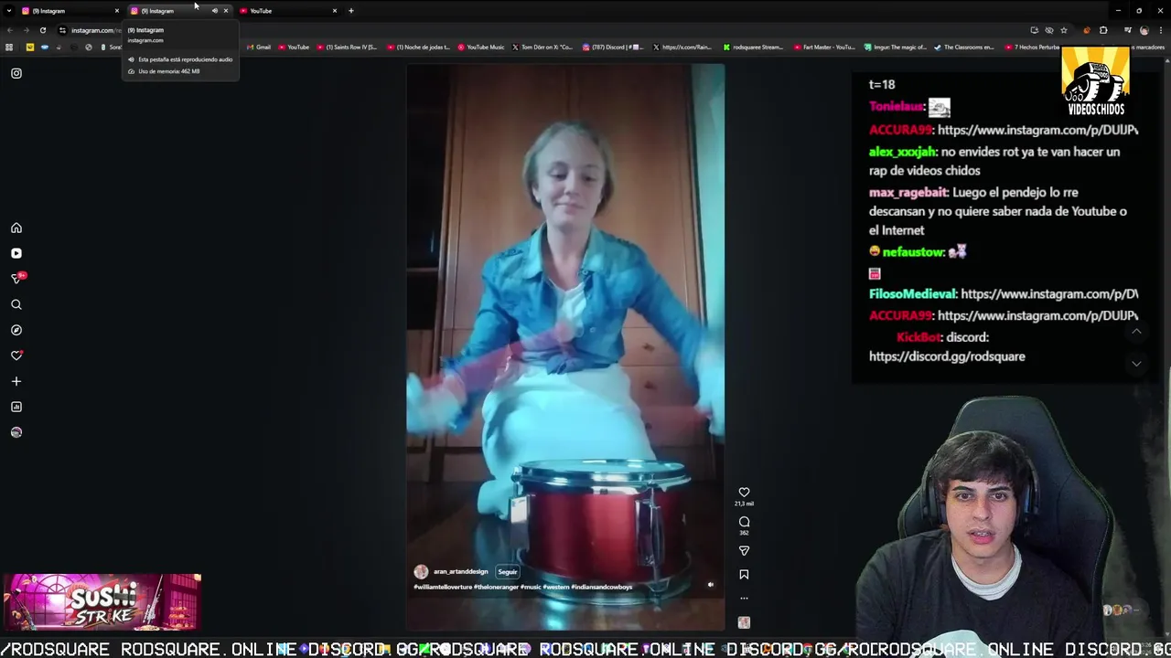
Task: Go back with browser back arrow
Action: [x=10, y=30]
